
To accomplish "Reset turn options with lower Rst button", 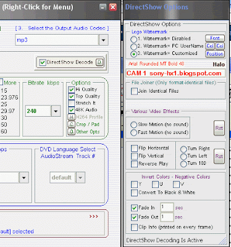I will point(219,156).
